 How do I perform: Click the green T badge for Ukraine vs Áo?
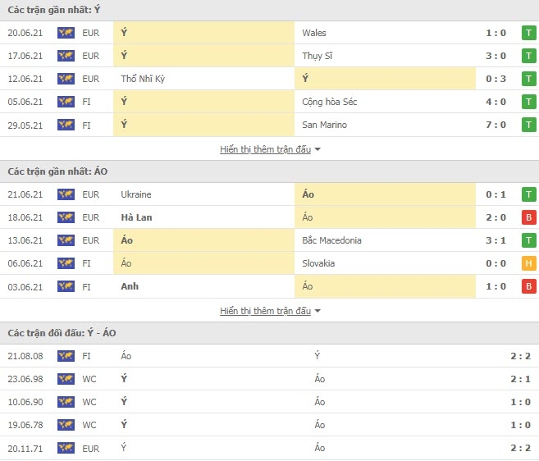point(528,194)
